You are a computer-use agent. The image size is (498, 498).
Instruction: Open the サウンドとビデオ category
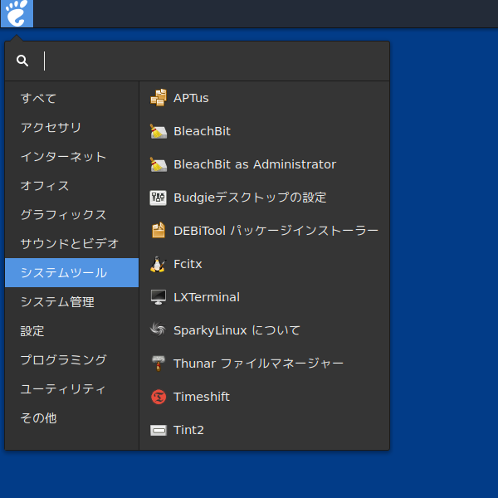click(x=71, y=243)
